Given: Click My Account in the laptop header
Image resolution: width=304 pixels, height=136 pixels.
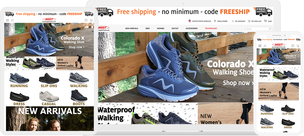Looking at the screenshot, I should 238,21.
